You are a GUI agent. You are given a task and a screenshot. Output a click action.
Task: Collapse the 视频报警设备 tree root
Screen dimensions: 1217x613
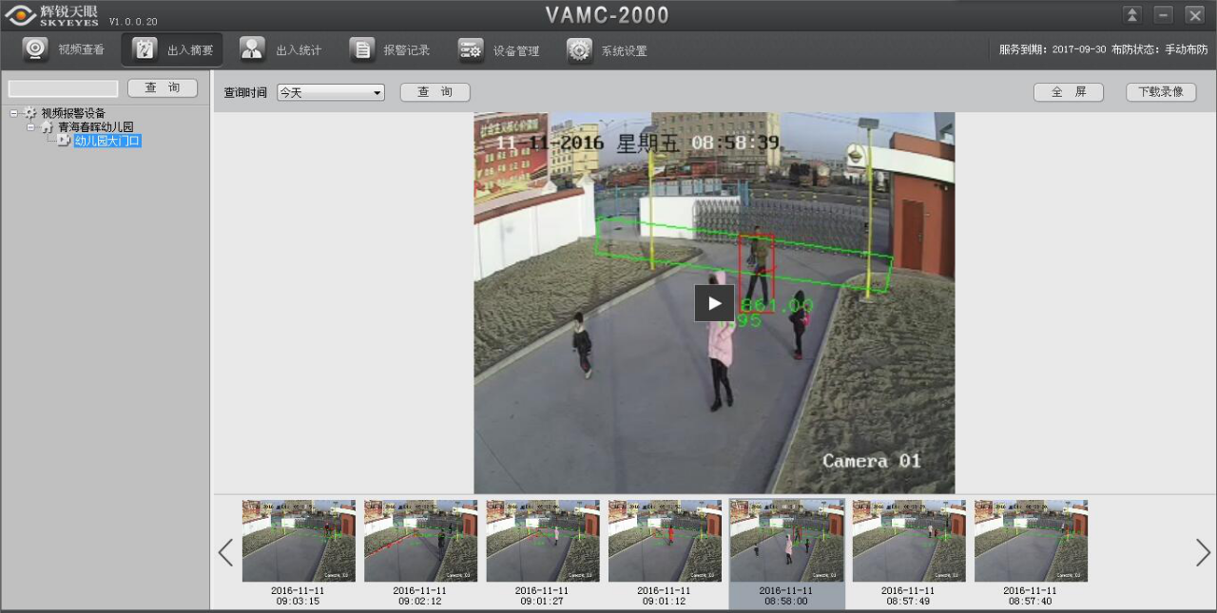(14, 113)
